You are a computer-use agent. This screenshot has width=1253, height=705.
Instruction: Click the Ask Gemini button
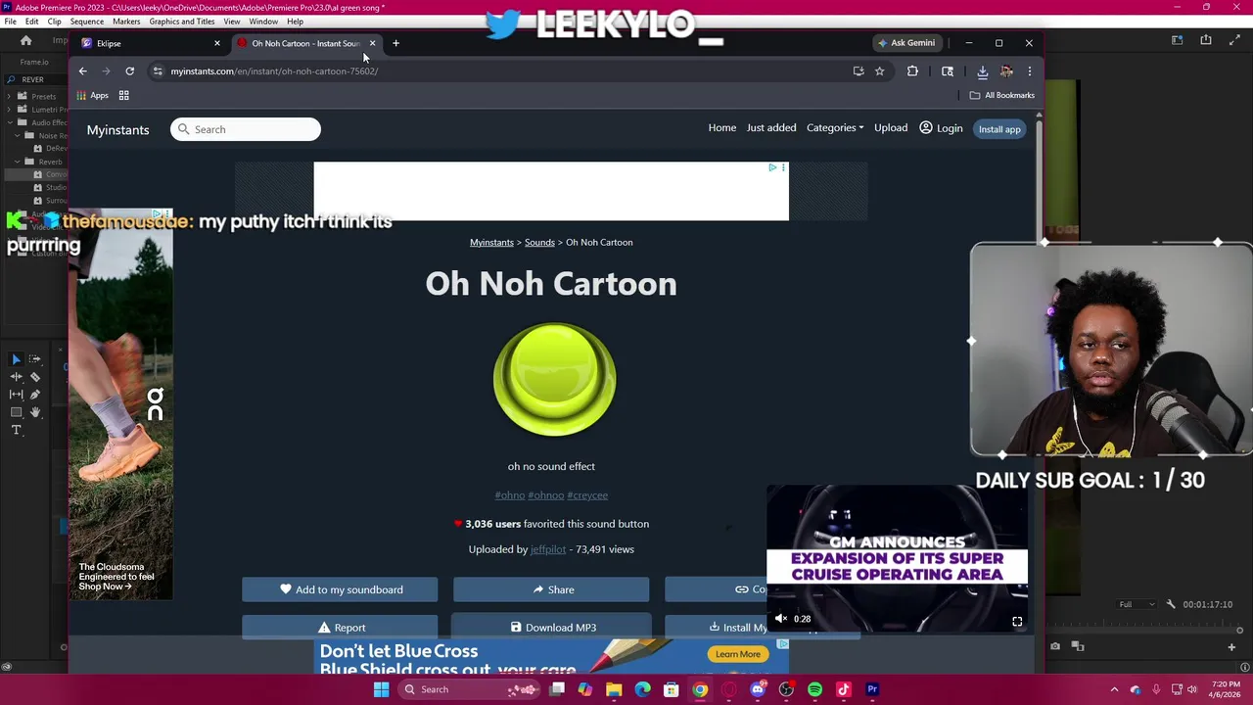(x=906, y=43)
